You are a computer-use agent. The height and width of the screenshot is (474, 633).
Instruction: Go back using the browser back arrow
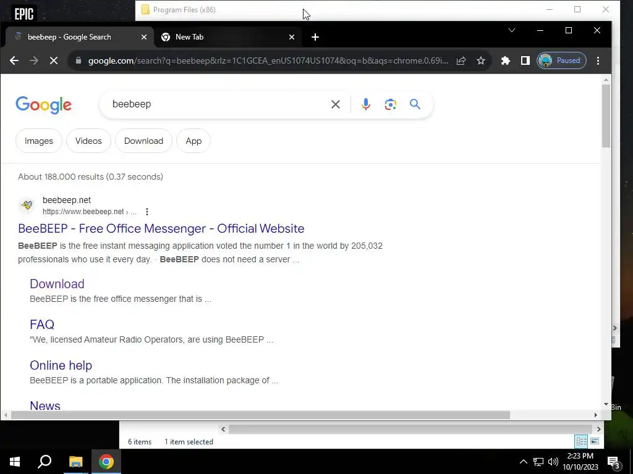click(x=14, y=60)
